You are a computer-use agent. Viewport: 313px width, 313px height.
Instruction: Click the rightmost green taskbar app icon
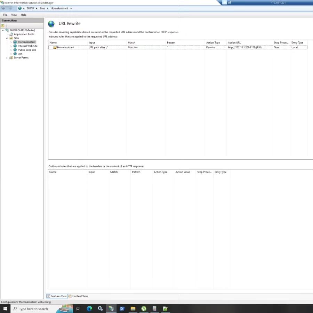coord(165,308)
